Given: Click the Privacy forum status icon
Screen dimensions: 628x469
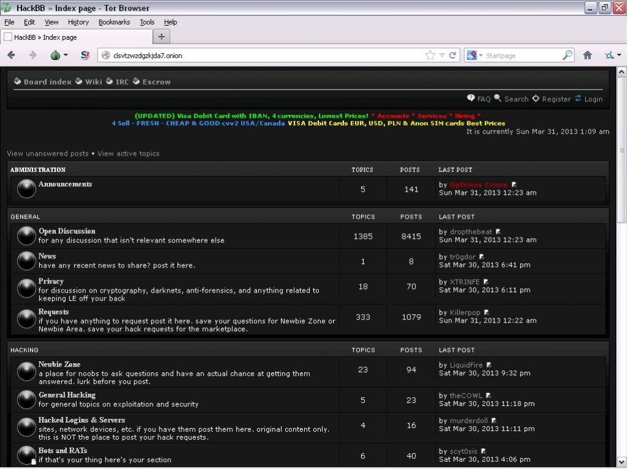Looking at the screenshot, I should click(x=26, y=288).
